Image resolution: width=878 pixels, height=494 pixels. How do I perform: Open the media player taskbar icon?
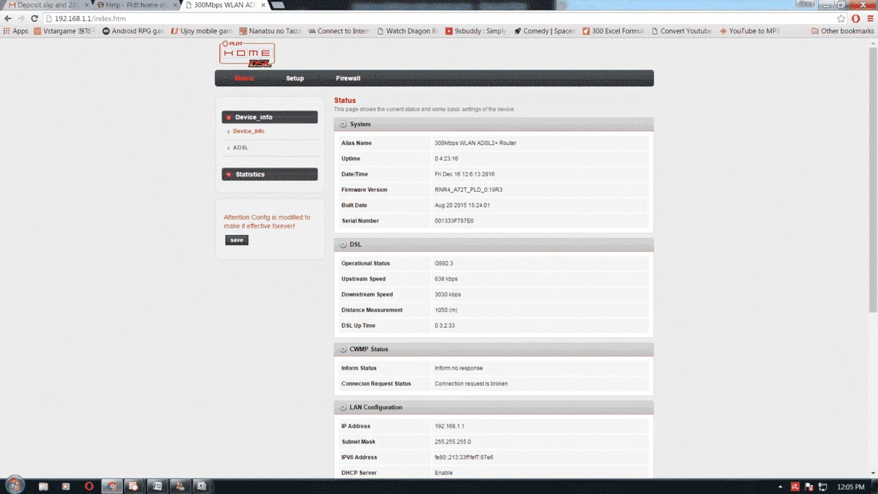(x=66, y=486)
